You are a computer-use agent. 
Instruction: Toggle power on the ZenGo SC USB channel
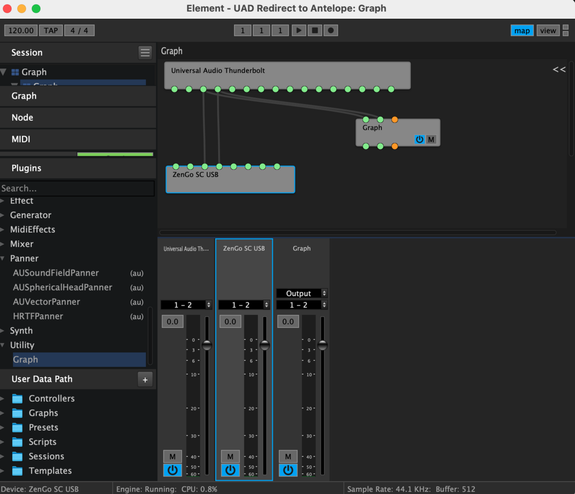pyautogui.click(x=230, y=470)
